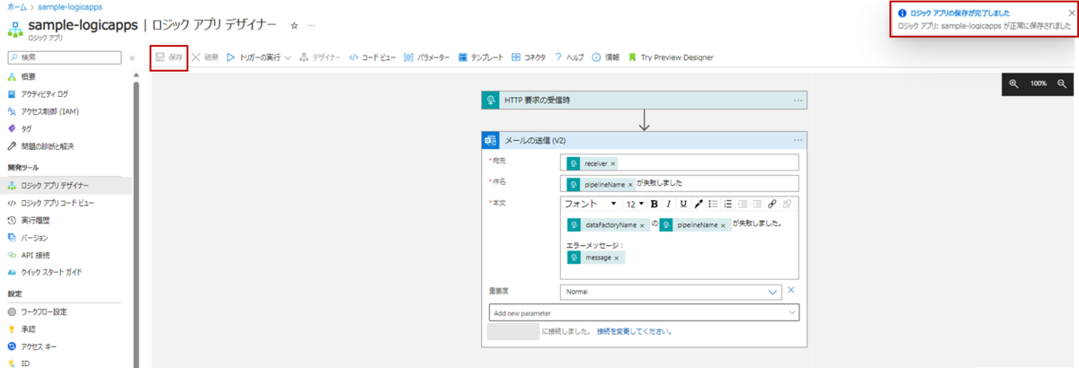The image size is (1079, 368).
Task: Open アクセス制御 (IAM) in the sidebar
Action: point(42,111)
